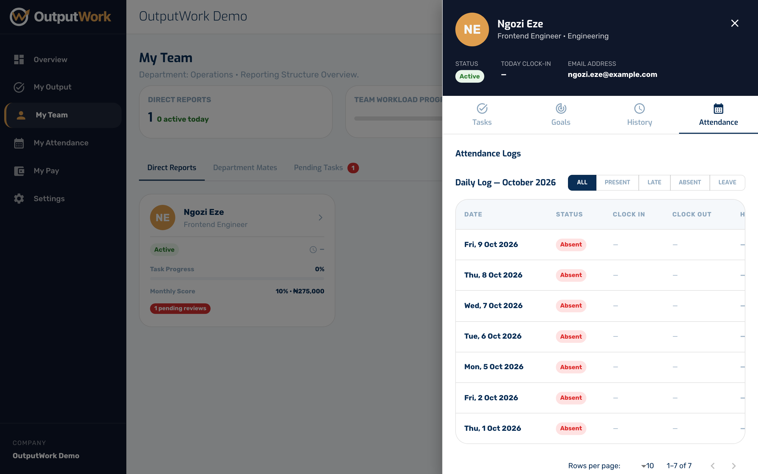Viewport: 758px width, 474px height.
Task: Close the Ngozi Eze detail panel
Action: 735,23
